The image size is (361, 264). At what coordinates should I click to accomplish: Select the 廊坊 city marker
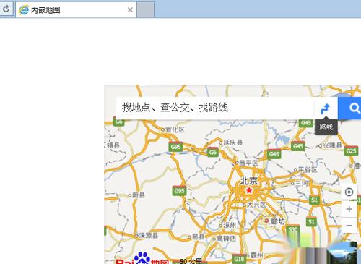click(x=275, y=221)
